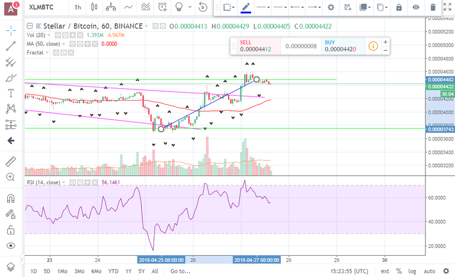
Task: Select the YTD date range
Action: 113,271
